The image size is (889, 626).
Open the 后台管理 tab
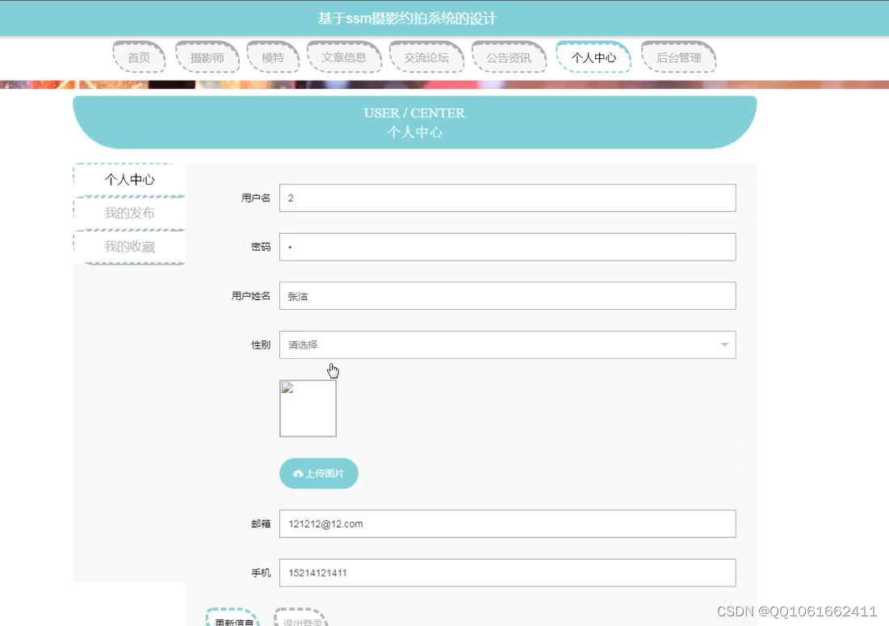tap(678, 57)
